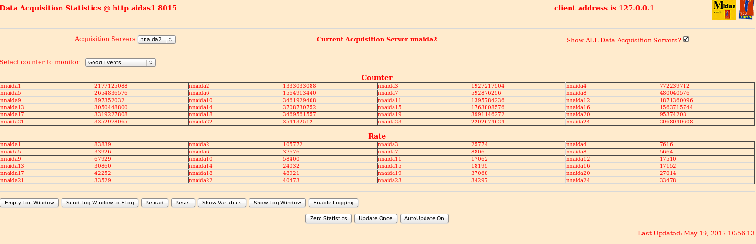Select counter value 2202674624
The height and width of the screenshot is (244, 756).
point(488,122)
